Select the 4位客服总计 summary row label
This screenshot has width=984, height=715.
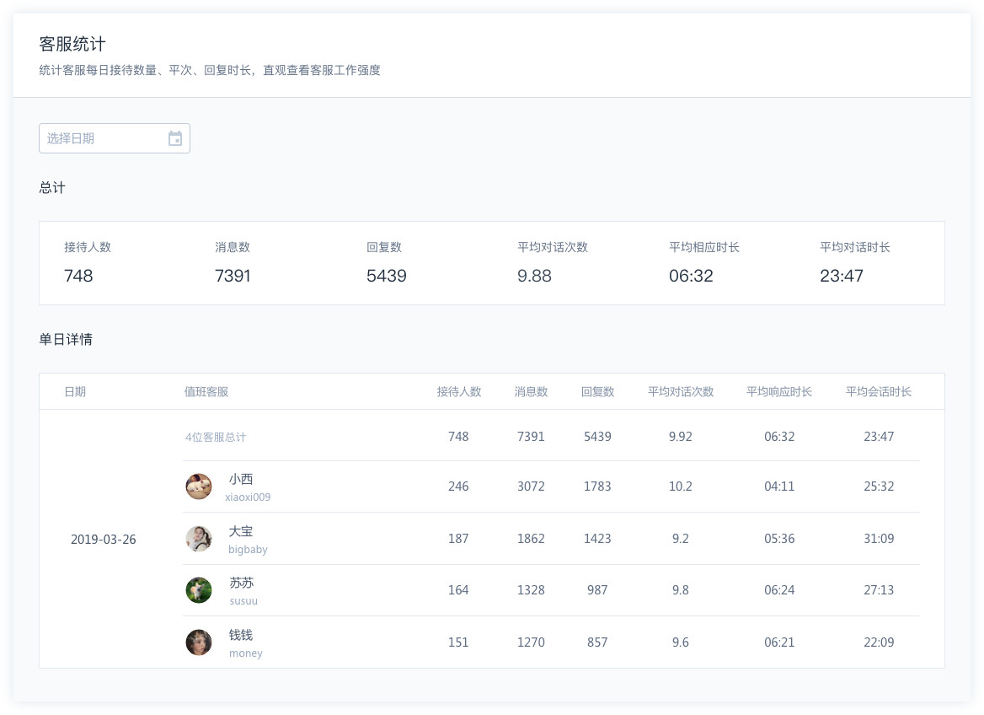[x=216, y=438]
